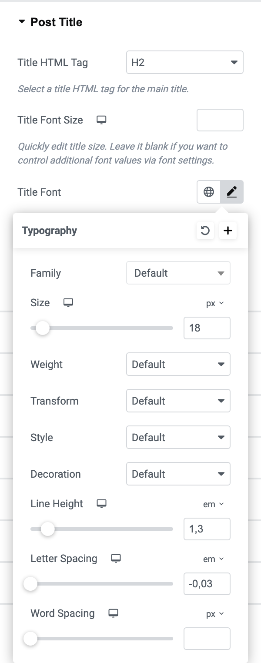This screenshot has height=663, width=261.
Task: Open the Transform dropdown
Action: 178,401
